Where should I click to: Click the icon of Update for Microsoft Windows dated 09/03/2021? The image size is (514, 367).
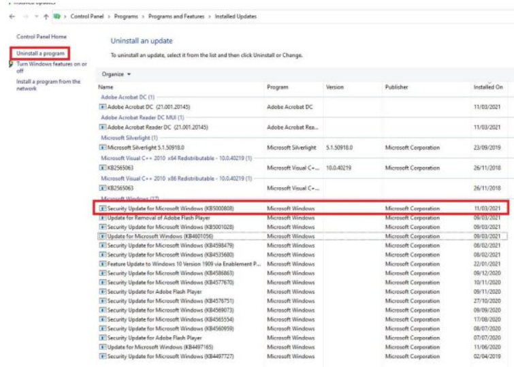(x=103, y=236)
